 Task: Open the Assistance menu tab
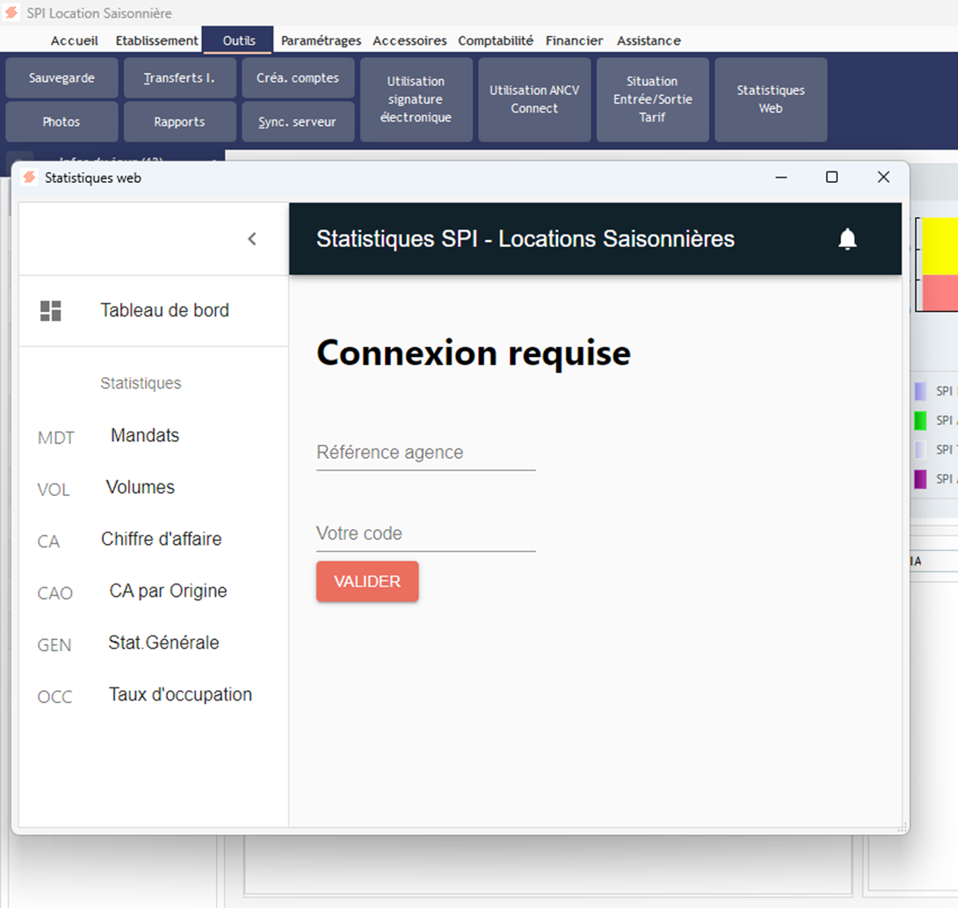click(x=649, y=41)
